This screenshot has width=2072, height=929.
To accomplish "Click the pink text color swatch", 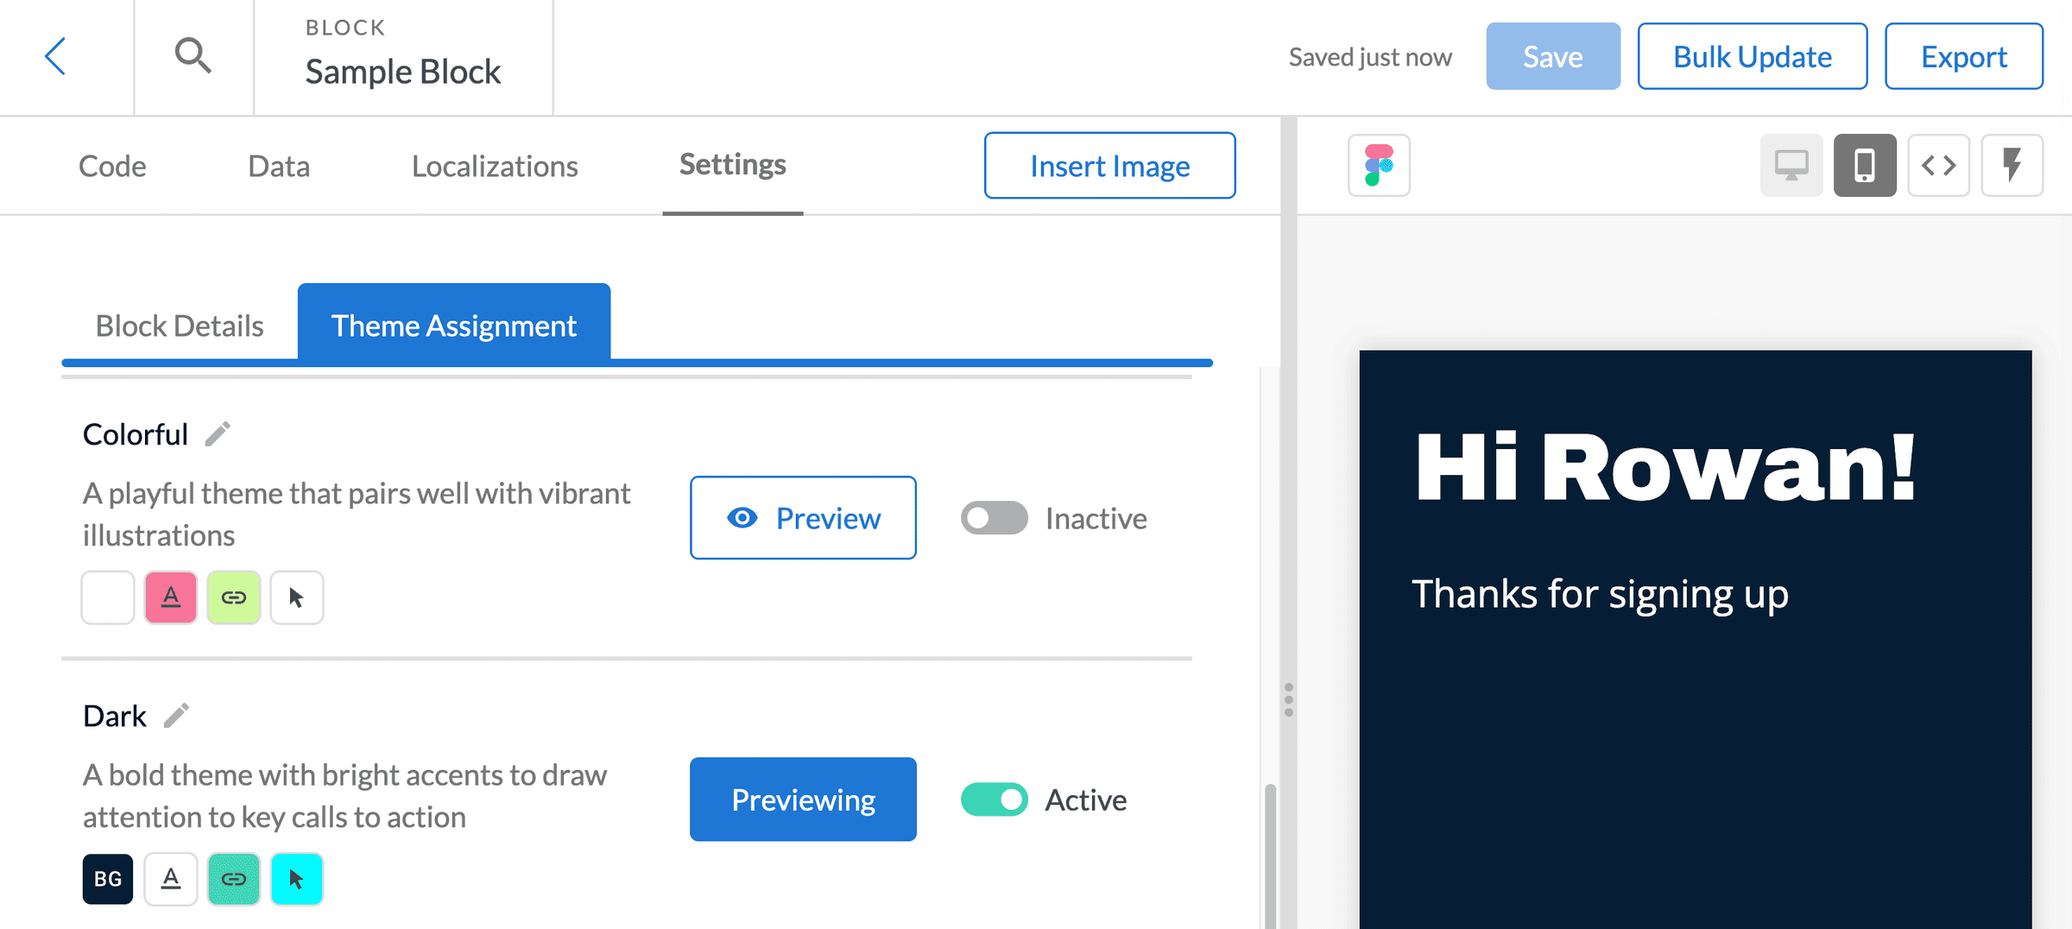I will (170, 597).
